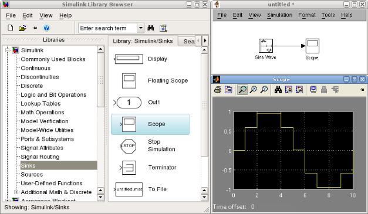Screen dimensions: 368x214
Task: Click Autoscale binoculars in Scope toolbar
Action: pyautogui.click(x=278, y=90)
